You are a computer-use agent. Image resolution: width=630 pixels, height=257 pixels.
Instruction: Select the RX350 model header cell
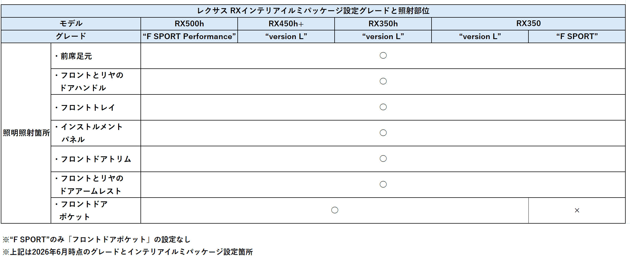(x=528, y=24)
